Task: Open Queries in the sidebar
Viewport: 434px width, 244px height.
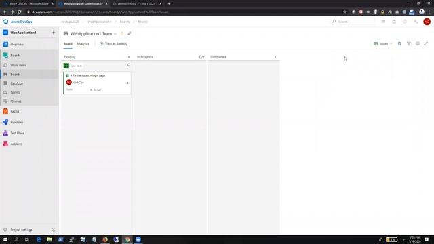Action: tap(16, 102)
